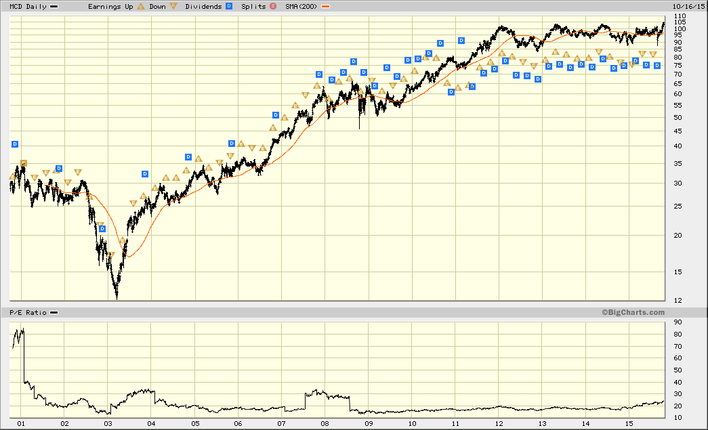
Task: Click the '55' price axis label
Action: click(678, 105)
